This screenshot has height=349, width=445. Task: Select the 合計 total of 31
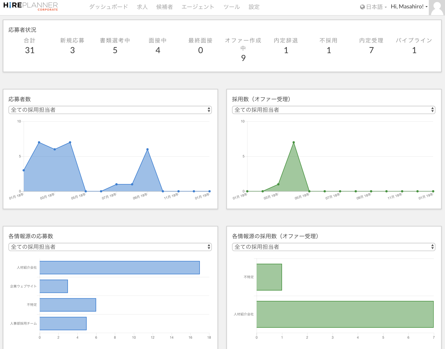pyautogui.click(x=30, y=50)
